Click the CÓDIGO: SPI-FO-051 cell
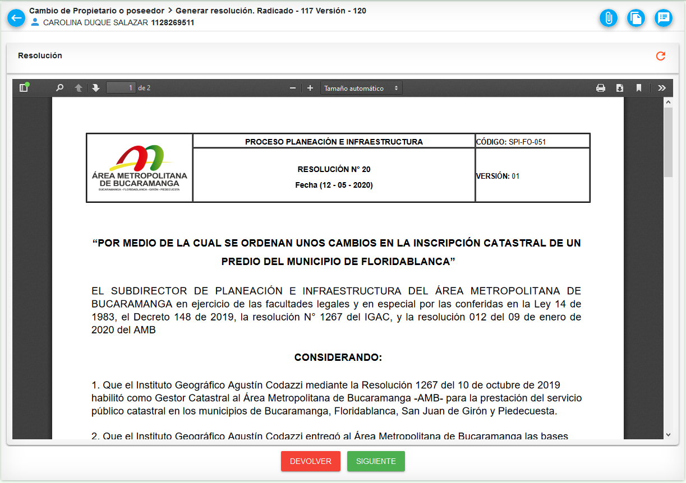The height and width of the screenshot is (483, 686). [532, 141]
